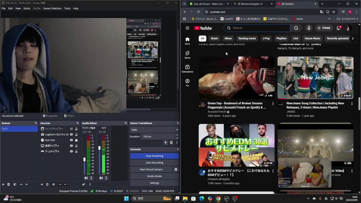Viewport: 361px width, 203px height.
Task: Mute the マイク audio channel
Action: click(101, 178)
